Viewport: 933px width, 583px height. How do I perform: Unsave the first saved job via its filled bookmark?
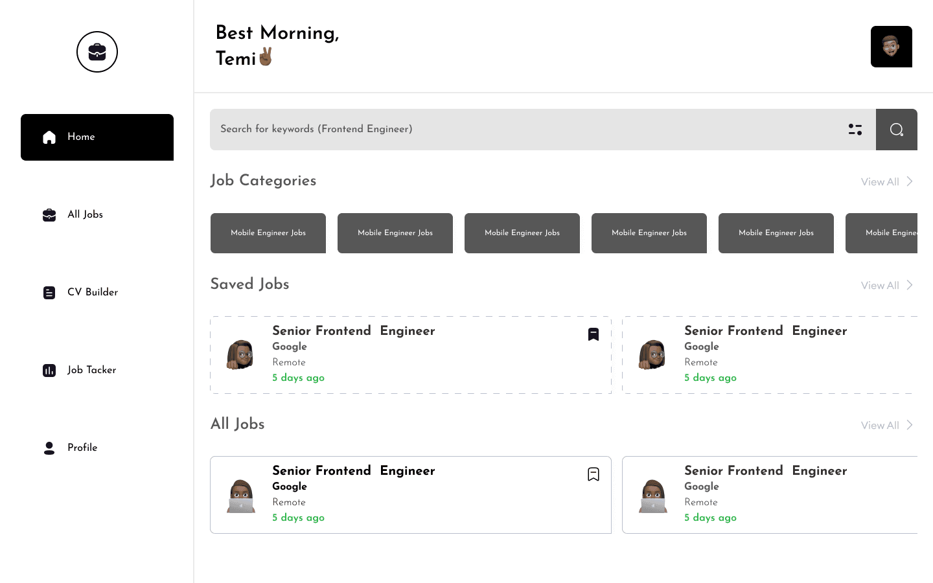point(593,334)
